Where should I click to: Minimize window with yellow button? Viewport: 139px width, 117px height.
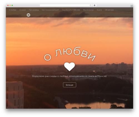pyautogui.click(x=10, y=5)
